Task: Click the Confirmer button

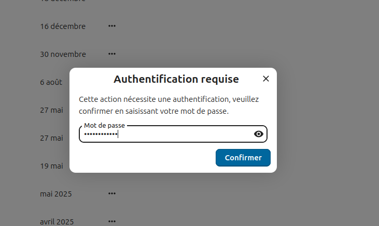Action: coord(243,158)
